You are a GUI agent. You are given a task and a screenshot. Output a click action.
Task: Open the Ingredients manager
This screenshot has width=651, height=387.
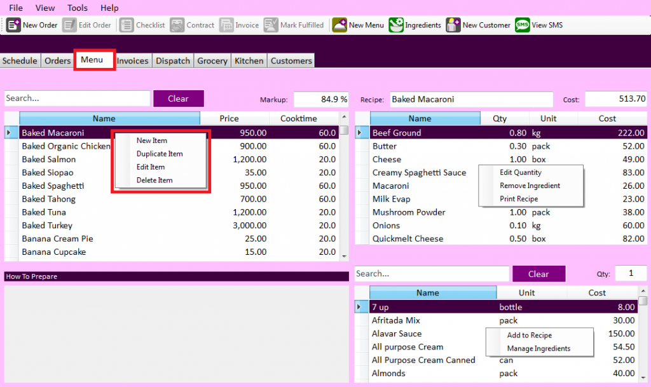415,25
